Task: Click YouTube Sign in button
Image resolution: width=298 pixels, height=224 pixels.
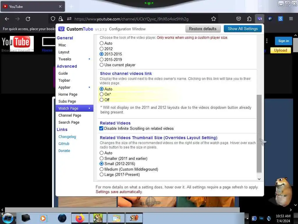Action: (283, 41)
